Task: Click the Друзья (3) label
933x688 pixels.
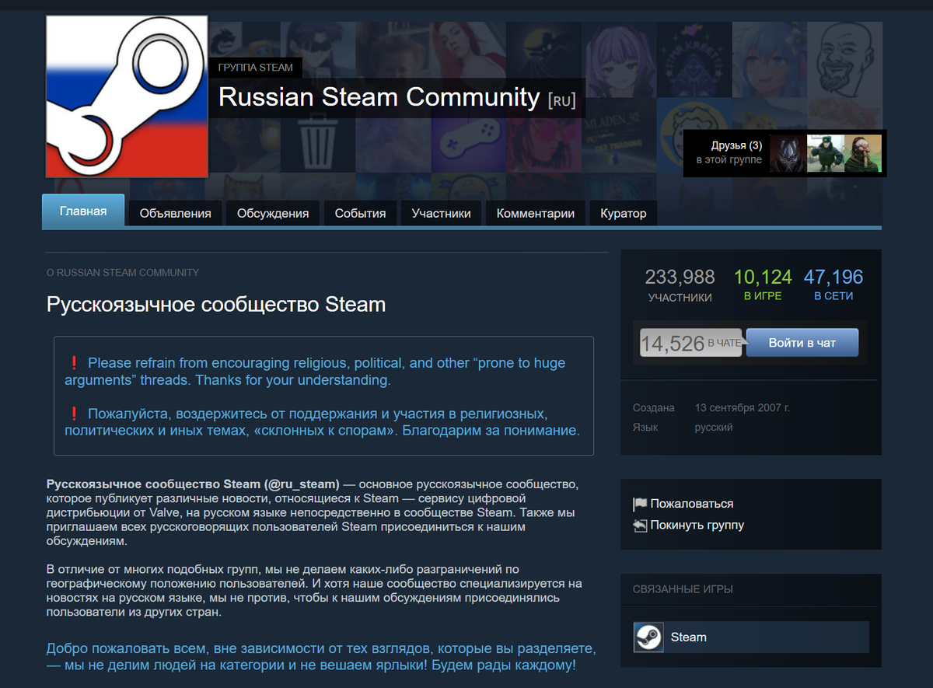Action: (x=736, y=145)
